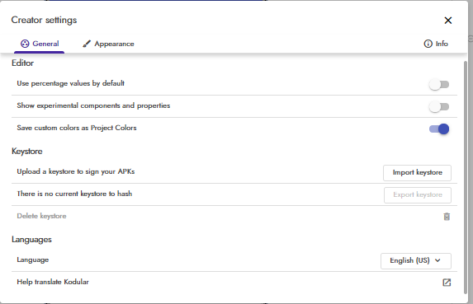
Task: Disable Save custom colors as Project Colors
Action: point(439,129)
